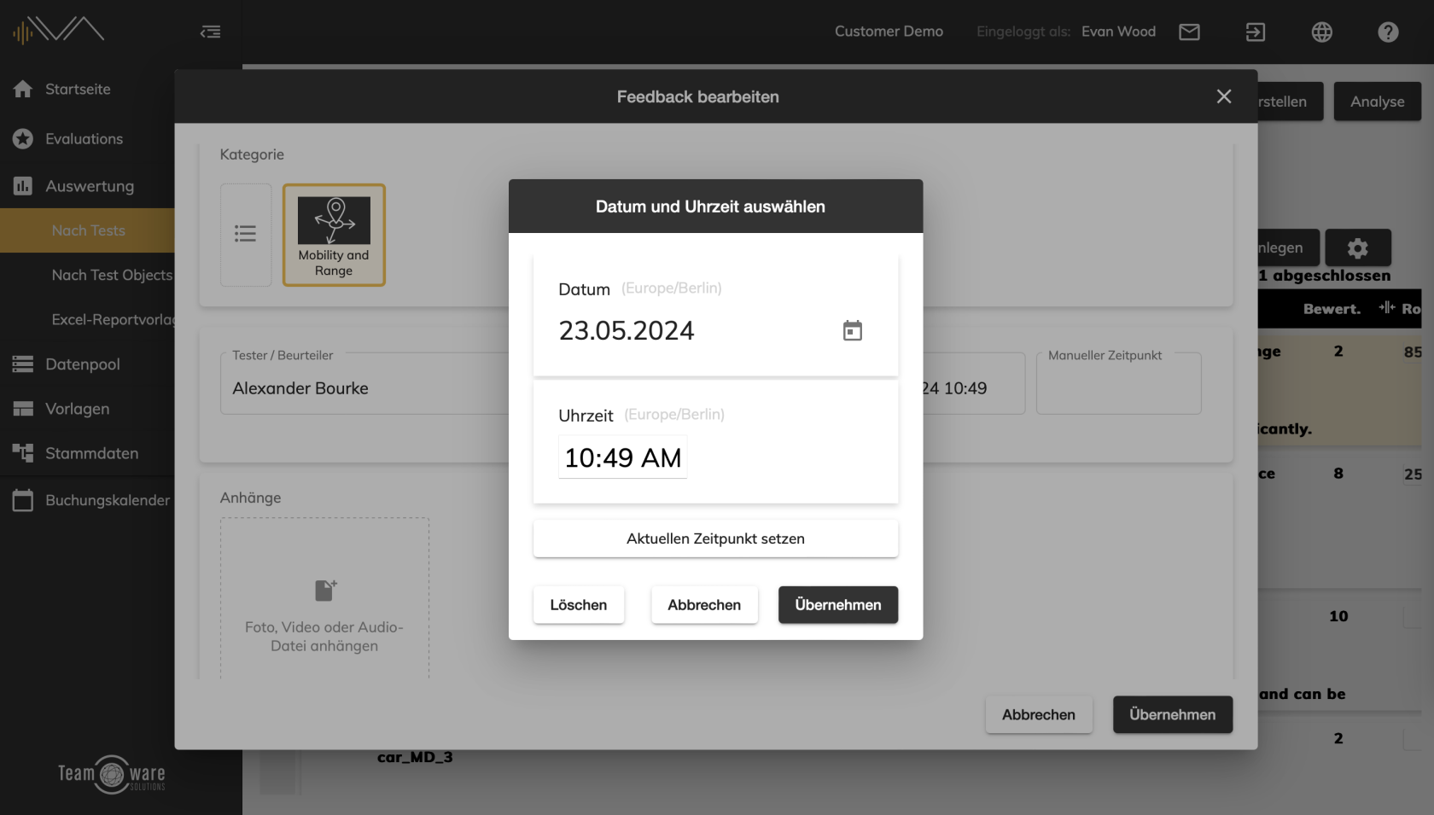1434x815 pixels.
Task: Click the Analyse button in background
Action: [1378, 102]
